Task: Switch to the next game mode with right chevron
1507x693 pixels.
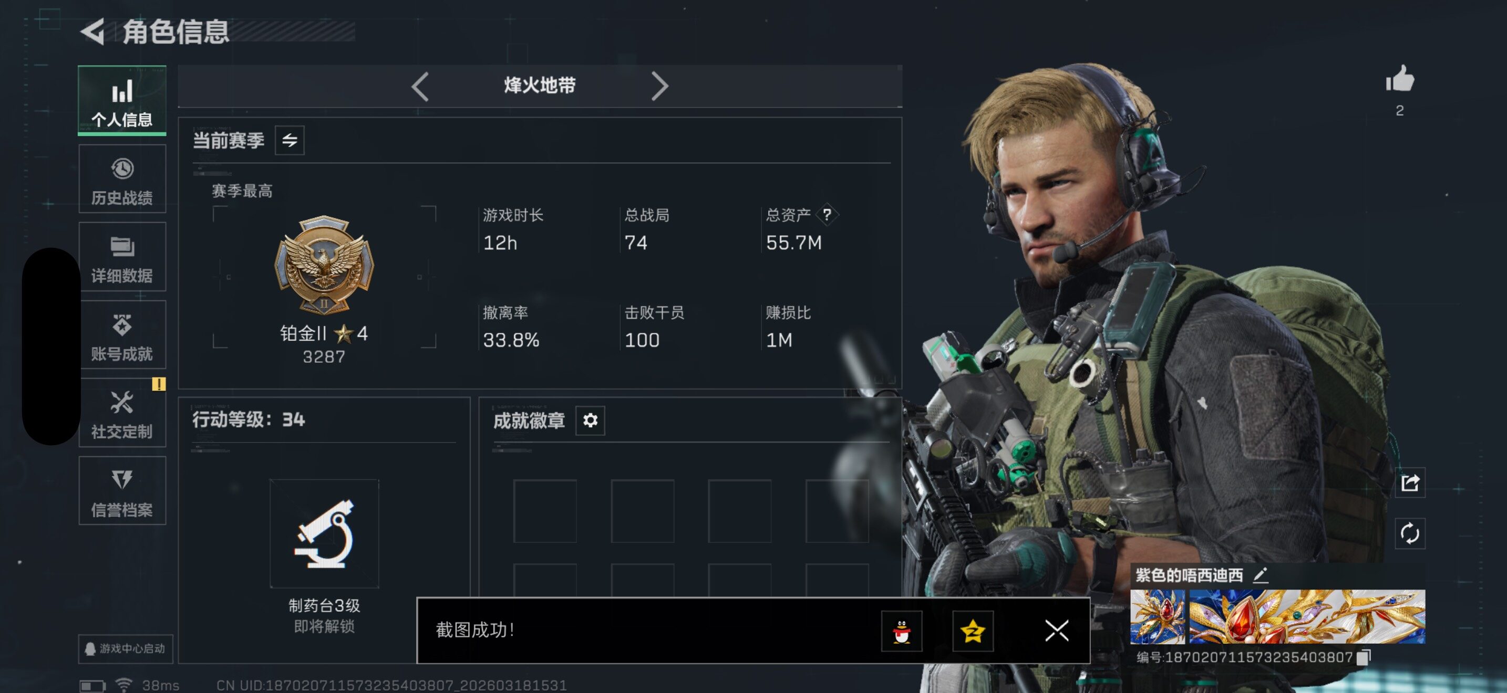Action: coord(659,87)
